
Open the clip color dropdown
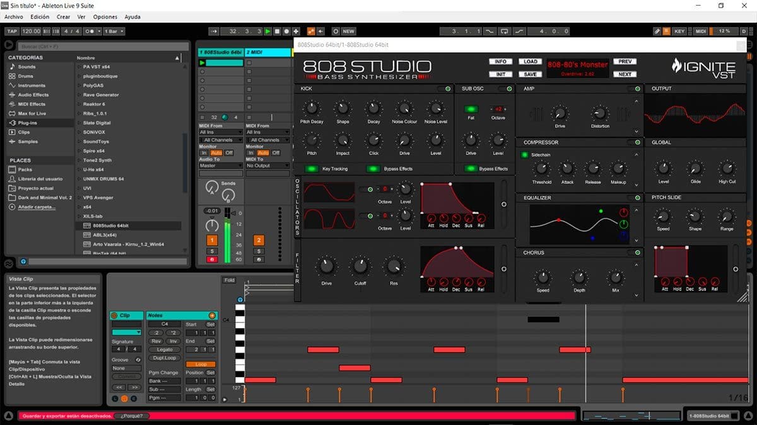pos(126,332)
